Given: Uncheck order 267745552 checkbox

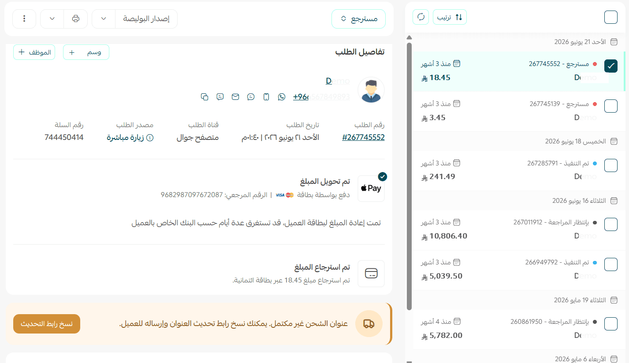Looking at the screenshot, I should 611,66.
